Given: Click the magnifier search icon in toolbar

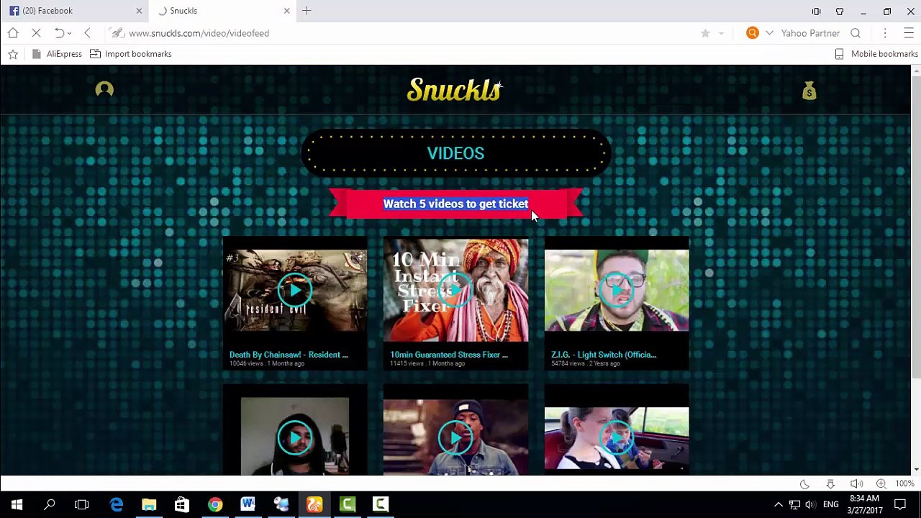Looking at the screenshot, I should click(856, 33).
